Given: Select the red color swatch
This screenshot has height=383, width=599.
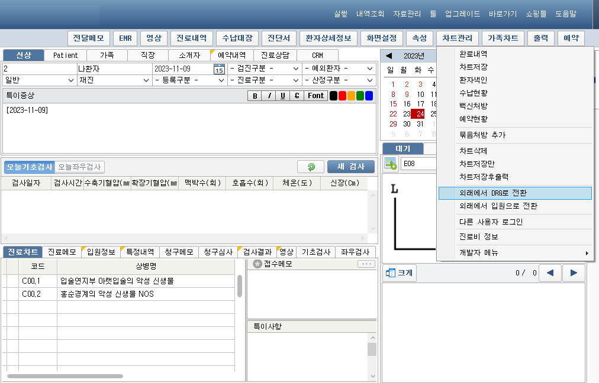Looking at the screenshot, I should [342, 96].
